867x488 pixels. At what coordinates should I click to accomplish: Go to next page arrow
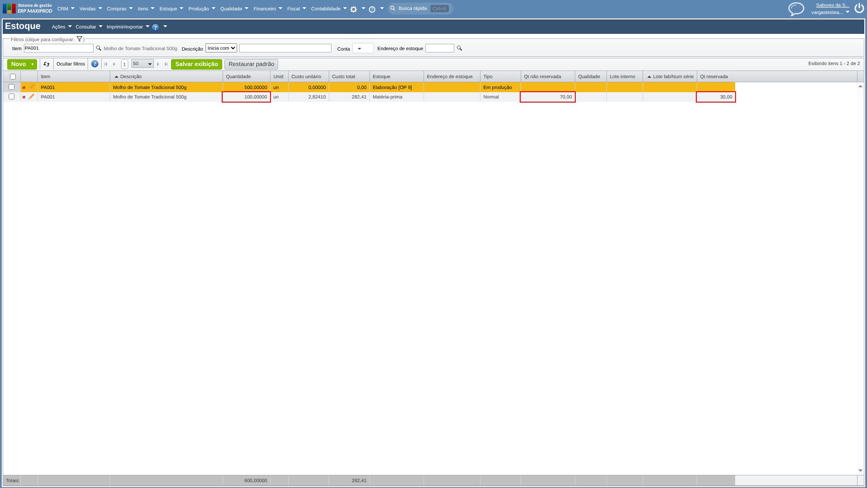(158, 64)
